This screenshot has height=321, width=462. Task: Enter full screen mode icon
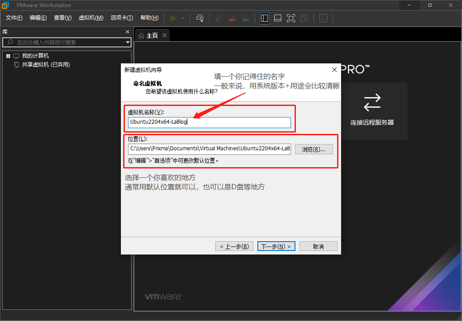pos(291,18)
